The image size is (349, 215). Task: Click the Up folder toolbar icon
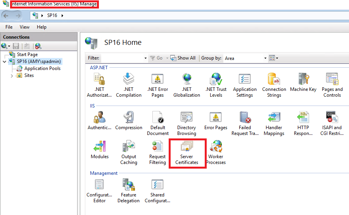click(27, 46)
